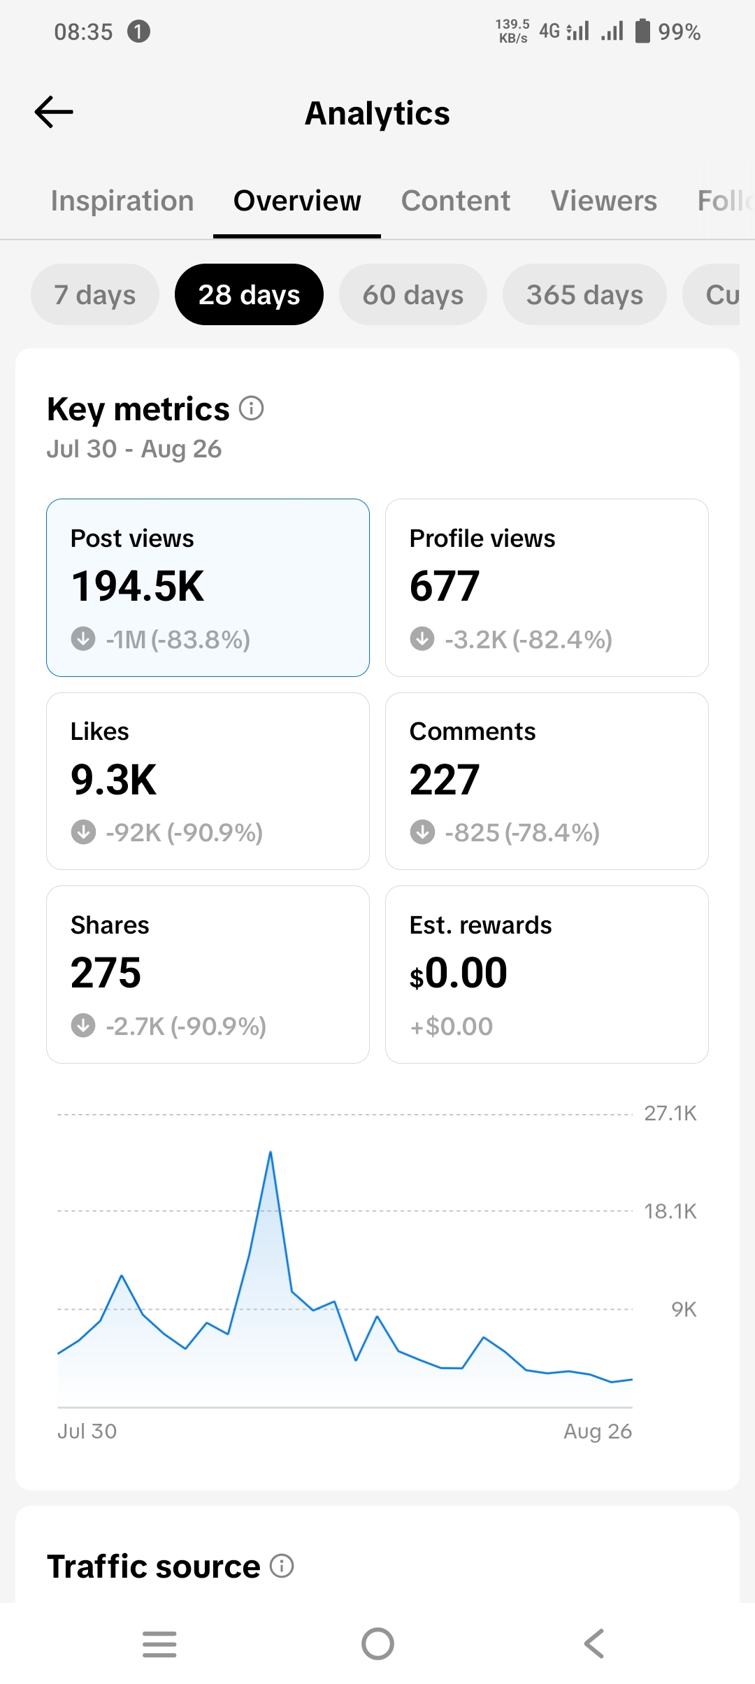This screenshot has width=755, height=1684.
Task: Tap the peak point on the views chart
Action: pyautogui.click(x=271, y=1152)
